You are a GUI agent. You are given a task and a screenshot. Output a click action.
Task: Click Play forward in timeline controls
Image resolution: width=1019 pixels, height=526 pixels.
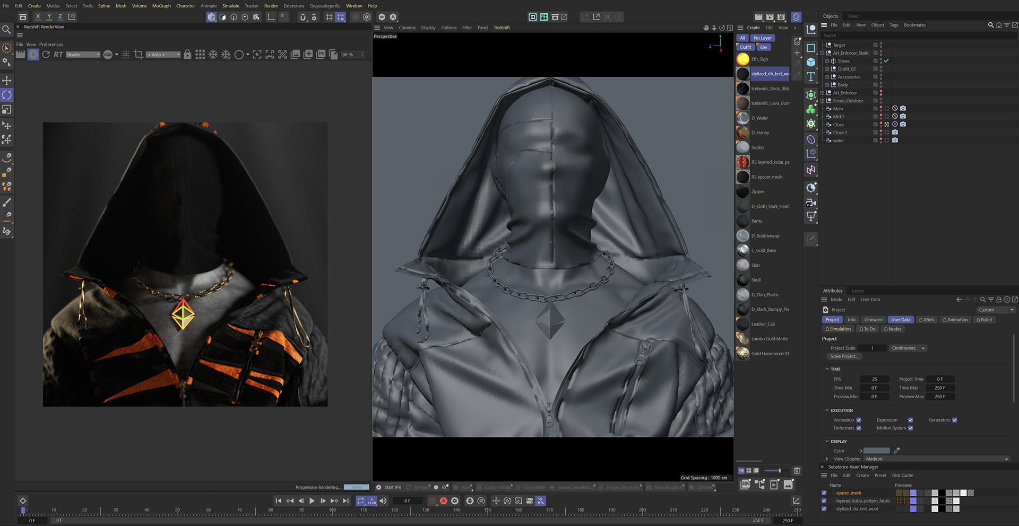pyautogui.click(x=312, y=501)
